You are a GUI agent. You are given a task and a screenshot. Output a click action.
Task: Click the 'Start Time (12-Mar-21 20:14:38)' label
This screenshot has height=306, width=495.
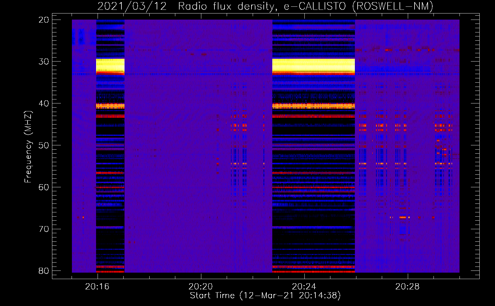(x=265, y=296)
